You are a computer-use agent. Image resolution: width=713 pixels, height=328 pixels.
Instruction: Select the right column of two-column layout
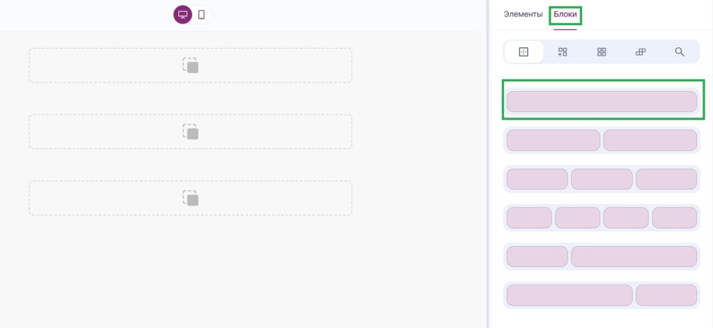[650, 140]
